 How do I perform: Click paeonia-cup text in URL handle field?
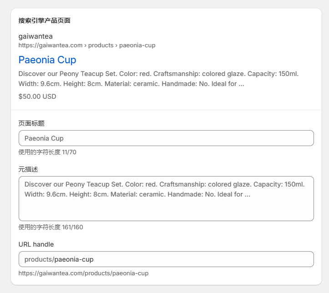74,259
